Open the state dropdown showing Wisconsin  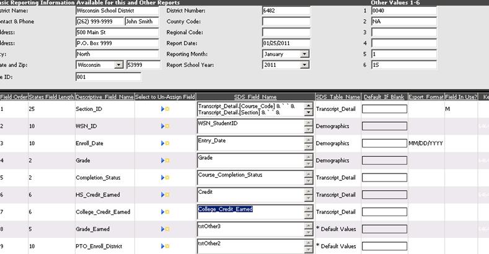pyautogui.click(x=118, y=65)
